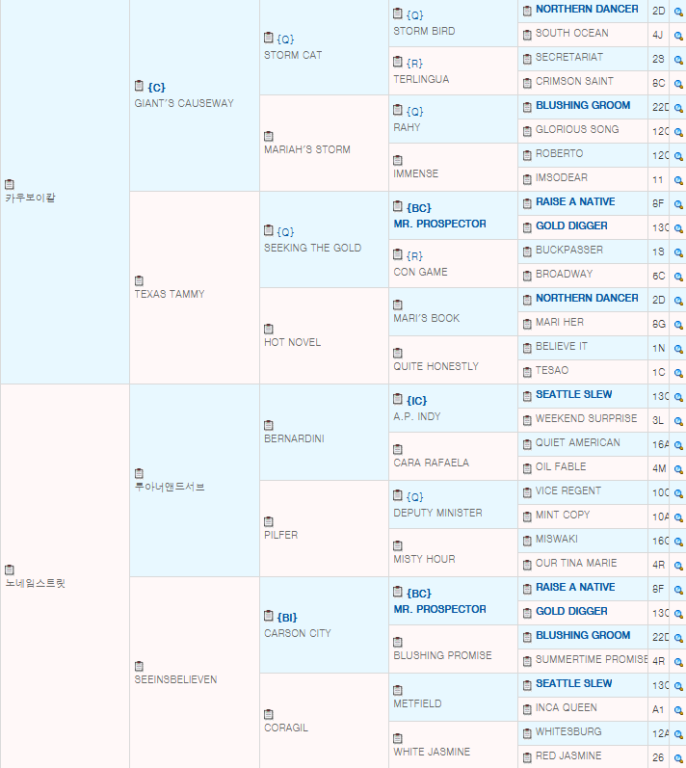Image resolution: width=686 pixels, height=768 pixels.
Task: Open the GOLD DIGGER link in the Seeking the Gold branch
Action: 571,225
